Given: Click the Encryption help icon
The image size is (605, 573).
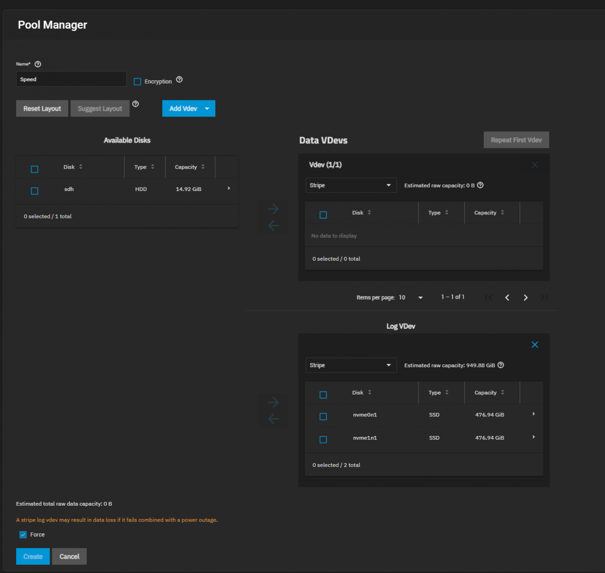Looking at the screenshot, I should click(179, 80).
